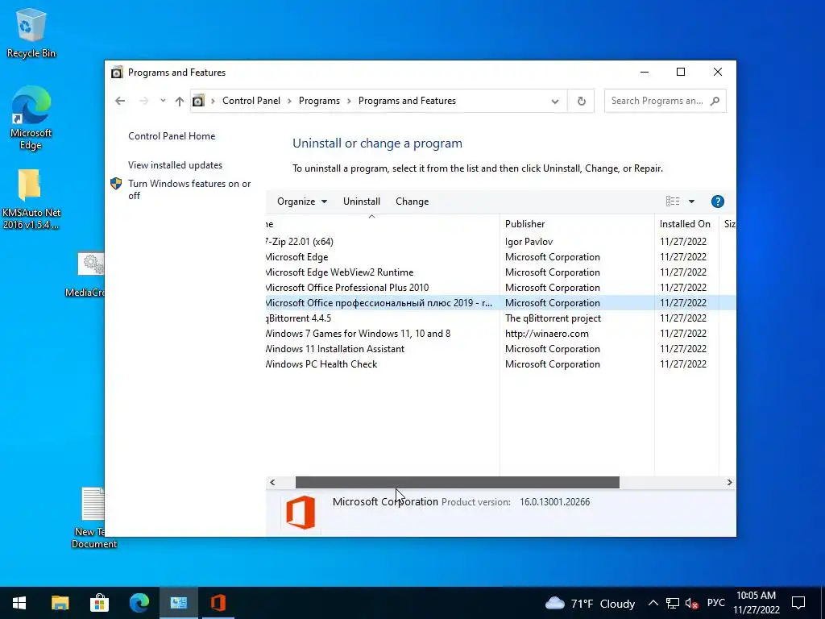Select qBittorrent 4.4.5 row
The image size is (825, 619).
pyautogui.click(x=501, y=318)
